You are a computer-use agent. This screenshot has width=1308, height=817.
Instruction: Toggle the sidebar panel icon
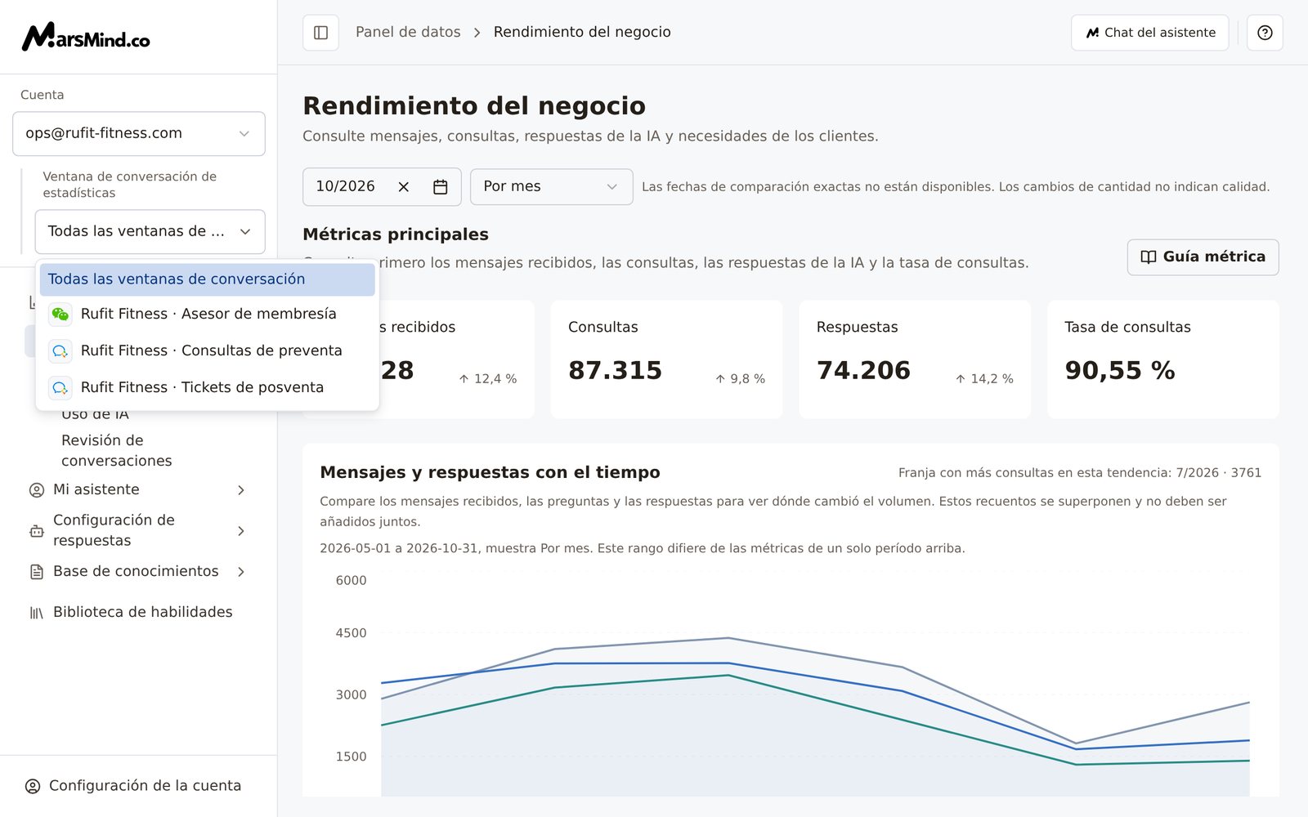click(320, 33)
